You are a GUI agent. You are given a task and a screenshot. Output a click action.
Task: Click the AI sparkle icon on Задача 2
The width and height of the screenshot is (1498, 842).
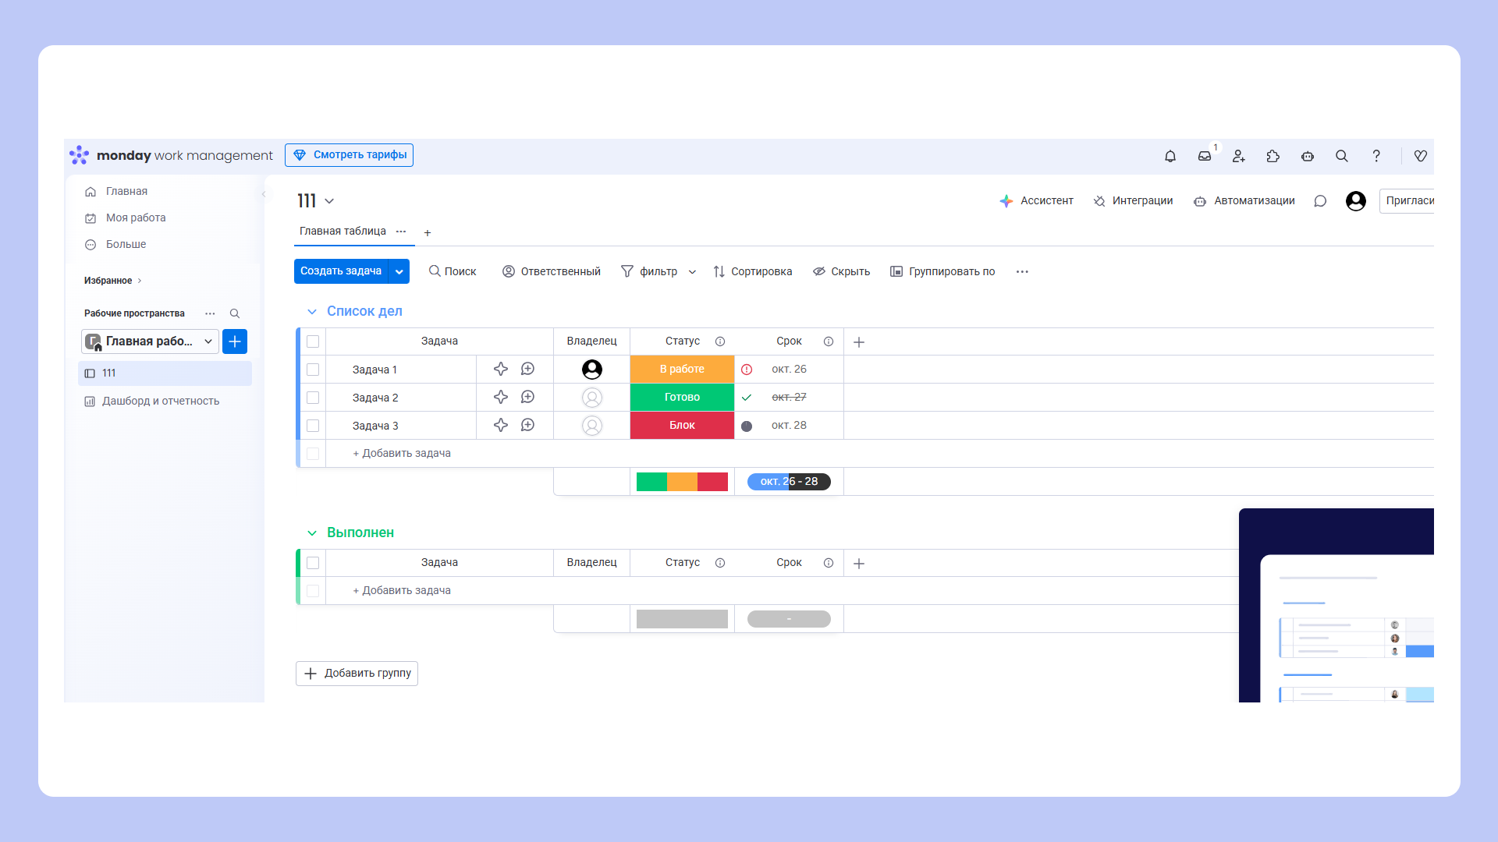pos(501,397)
